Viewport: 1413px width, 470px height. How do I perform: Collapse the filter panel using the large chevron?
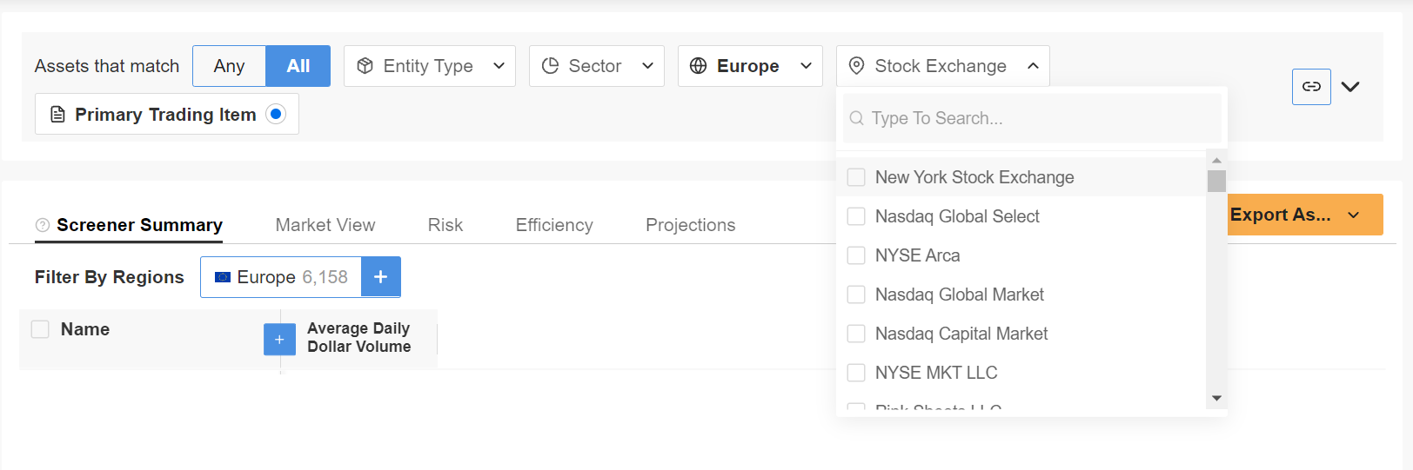pos(1350,87)
